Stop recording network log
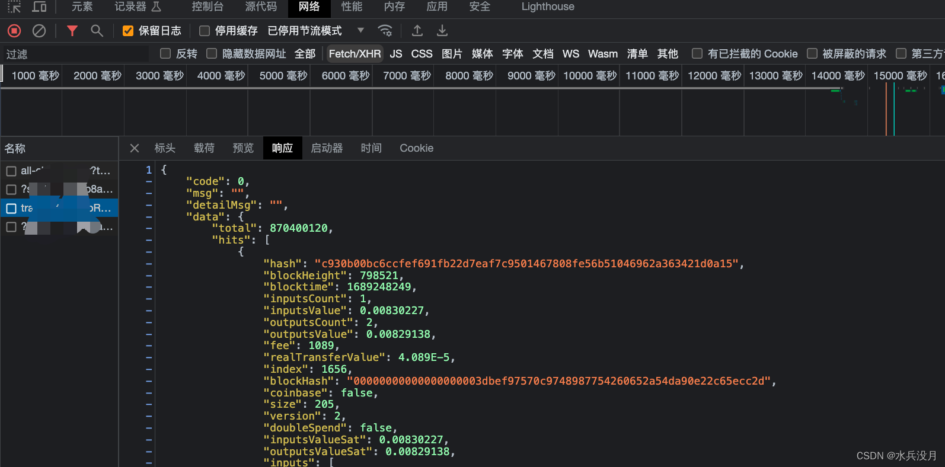The height and width of the screenshot is (467, 945). point(14,31)
